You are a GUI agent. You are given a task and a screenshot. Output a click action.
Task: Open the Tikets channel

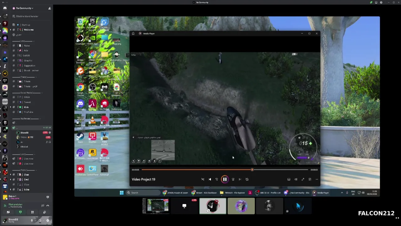coord(27,81)
